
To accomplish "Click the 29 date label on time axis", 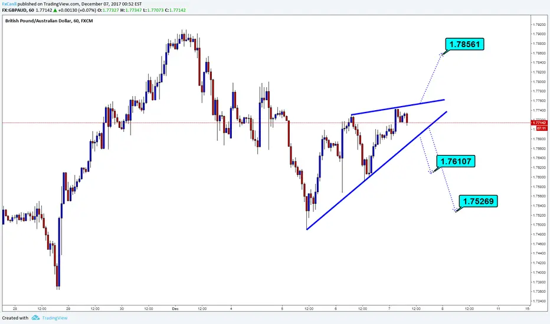I will (68, 309).
